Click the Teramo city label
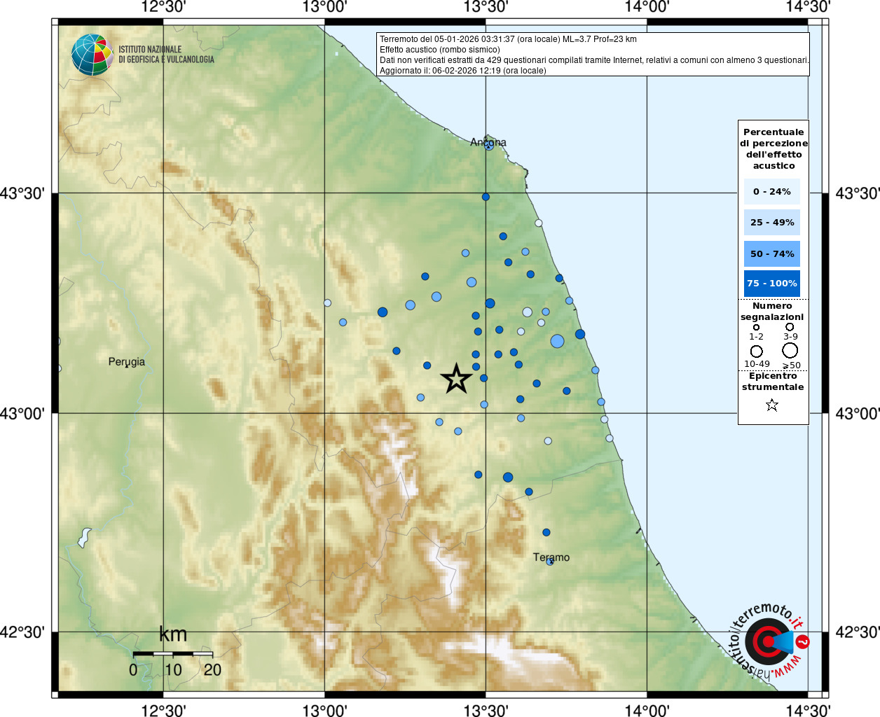 pos(551,557)
